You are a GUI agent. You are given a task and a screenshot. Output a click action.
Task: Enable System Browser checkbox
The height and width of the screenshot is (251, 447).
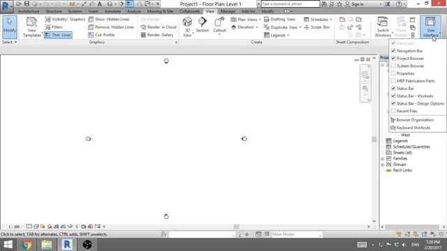[393, 66]
